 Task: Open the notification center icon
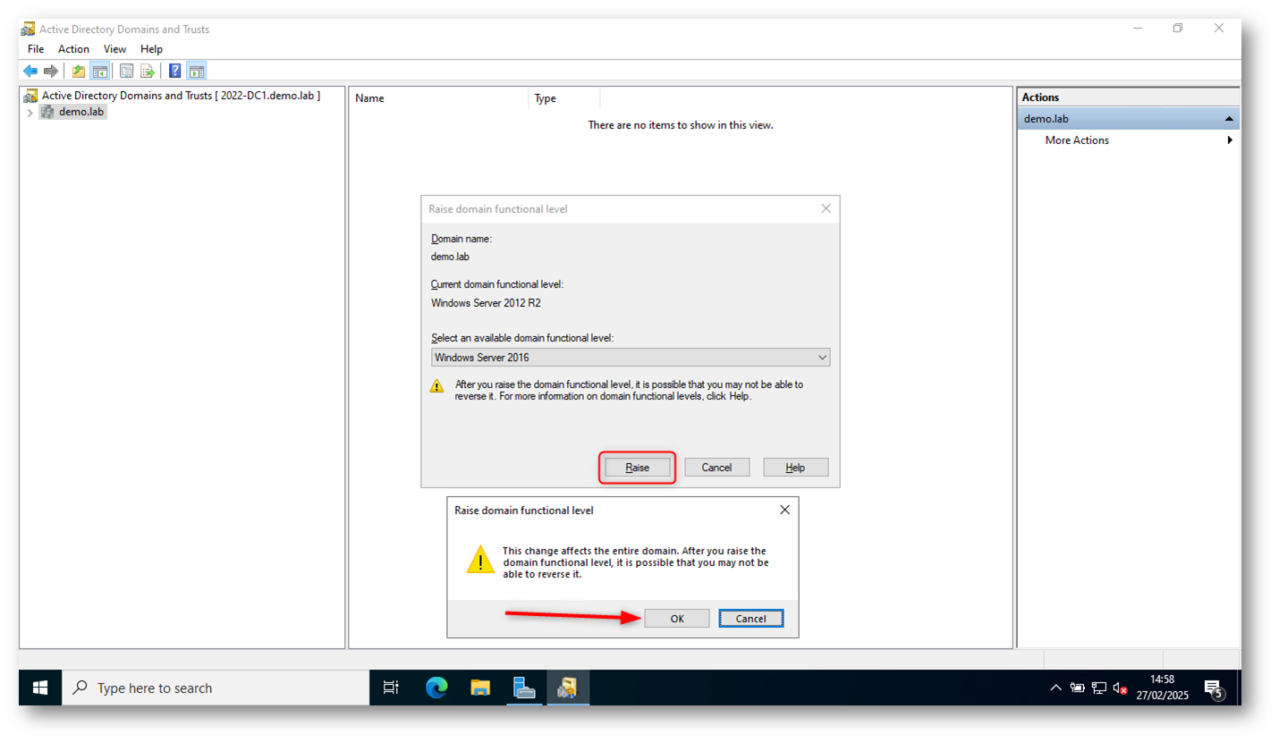coord(1214,688)
